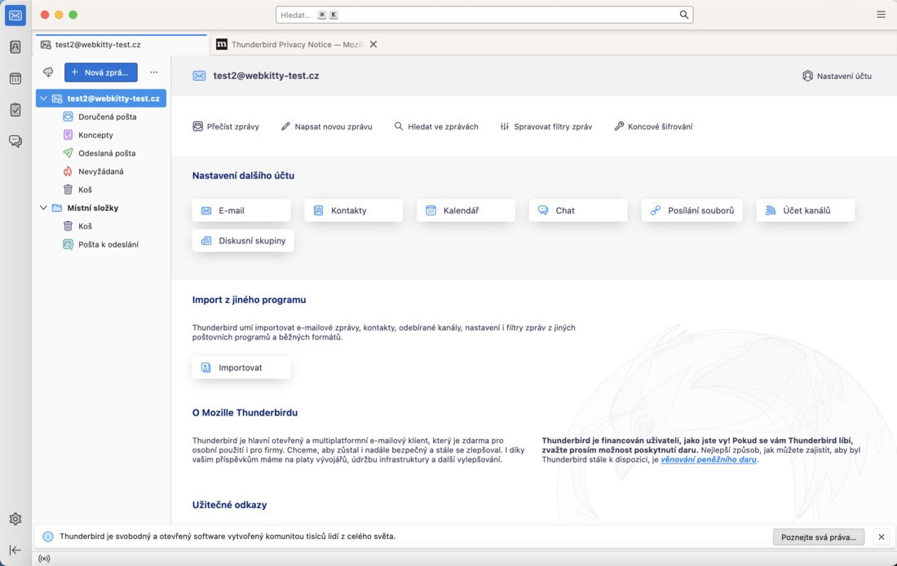Collapse the spaces toolbar arrow icon
This screenshot has height=566, width=897.
15,550
